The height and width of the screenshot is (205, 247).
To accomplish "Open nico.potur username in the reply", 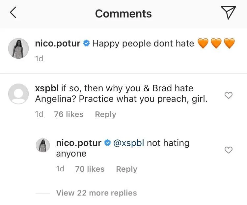I will pyautogui.click(x=79, y=143).
